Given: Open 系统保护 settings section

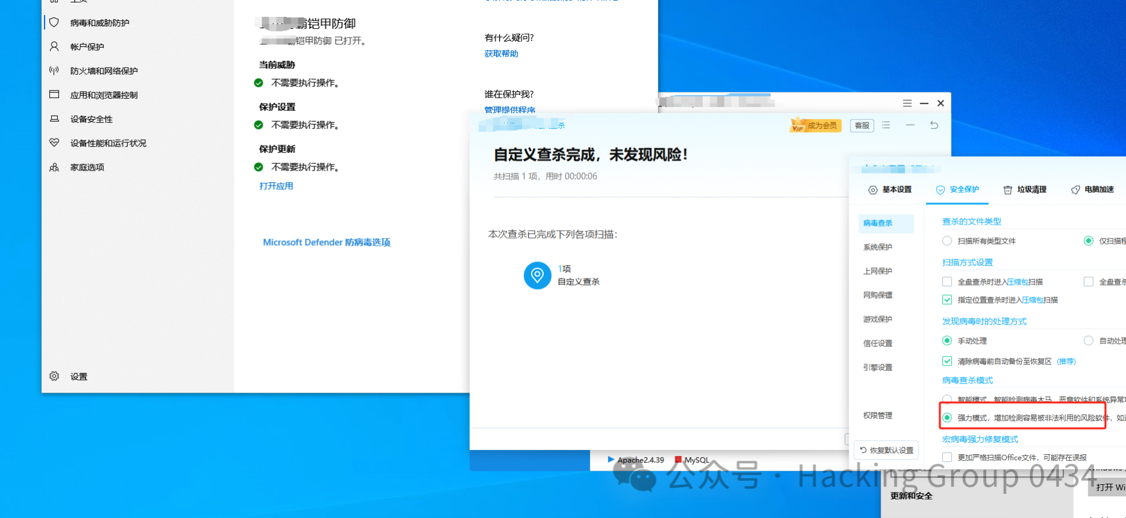Looking at the screenshot, I should 878,247.
